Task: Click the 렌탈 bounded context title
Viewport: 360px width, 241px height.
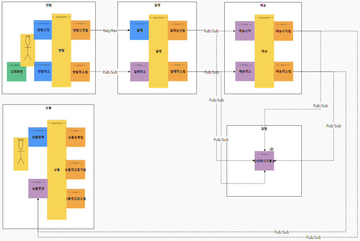Action: pyautogui.click(x=49, y=5)
